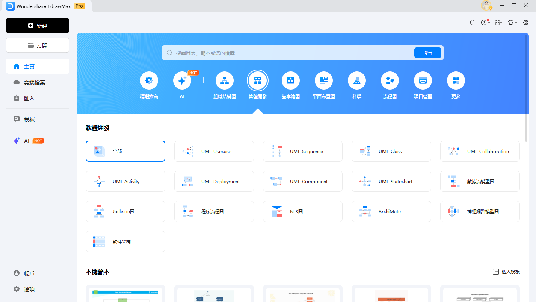Click the 新建 button
Image resolution: width=536 pixels, height=302 pixels.
point(38,26)
